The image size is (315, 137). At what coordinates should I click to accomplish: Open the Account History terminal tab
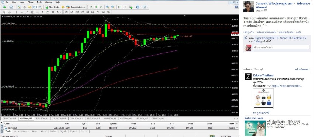(21, 131)
